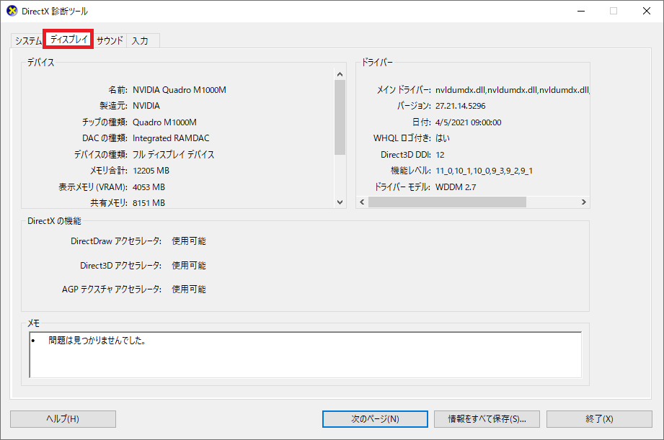Open the サウンド tab
Image resolution: width=664 pixels, height=440 pixels.
(110, 41)
